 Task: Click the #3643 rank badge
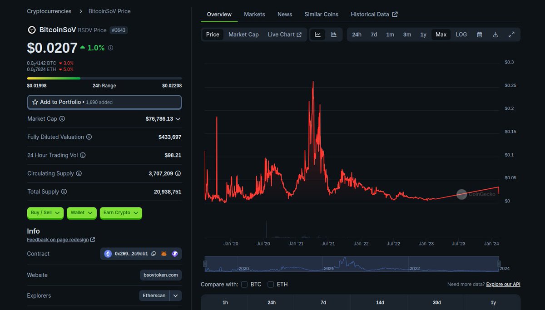pyautogui.click(x=119, y=30)
